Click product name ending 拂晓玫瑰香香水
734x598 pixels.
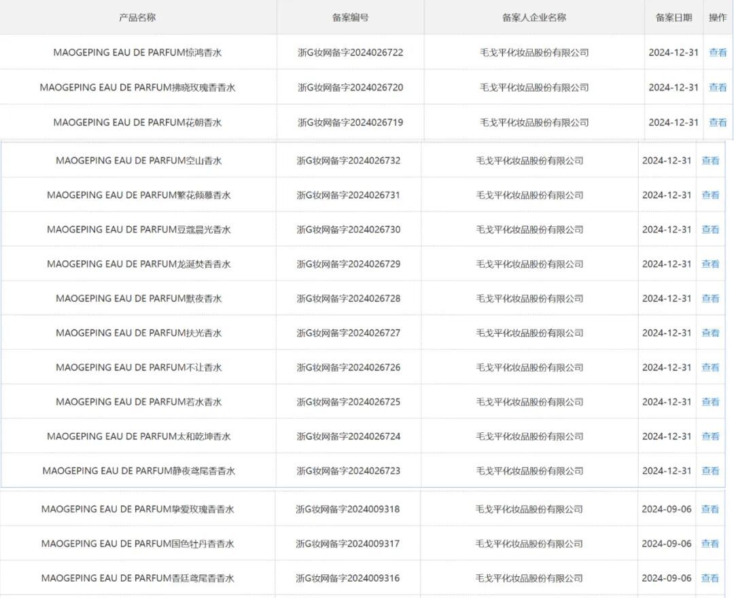coord(137,87)
